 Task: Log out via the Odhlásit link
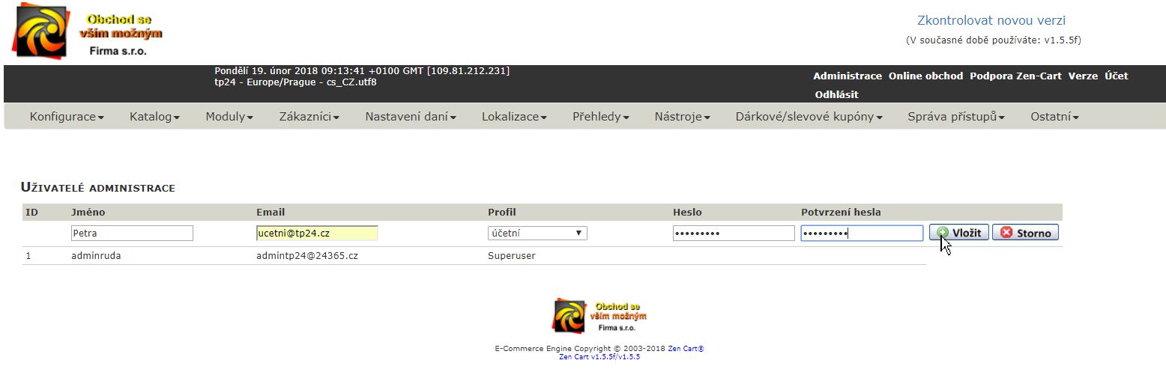(x=836, y=94)
